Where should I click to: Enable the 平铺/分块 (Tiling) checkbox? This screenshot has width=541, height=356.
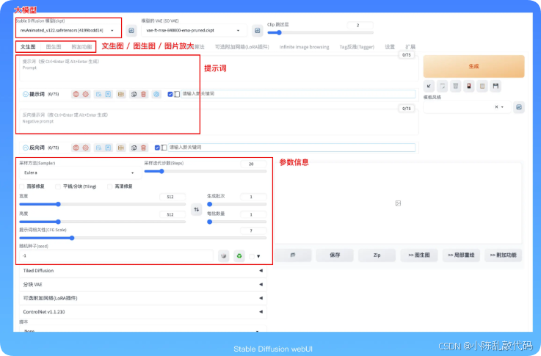pyautogui.click(x=58, y=186)
